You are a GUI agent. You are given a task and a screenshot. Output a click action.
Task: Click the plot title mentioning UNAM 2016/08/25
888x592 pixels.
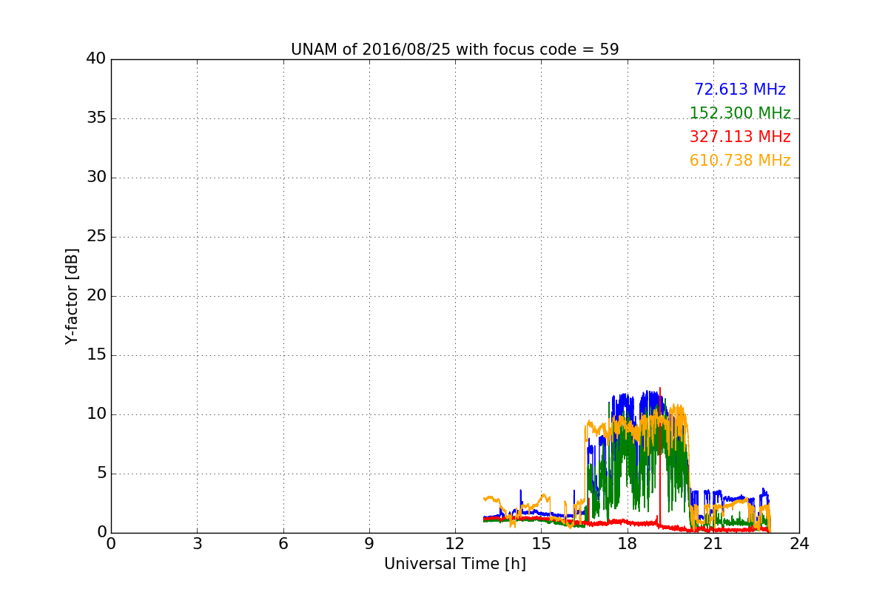454,50
